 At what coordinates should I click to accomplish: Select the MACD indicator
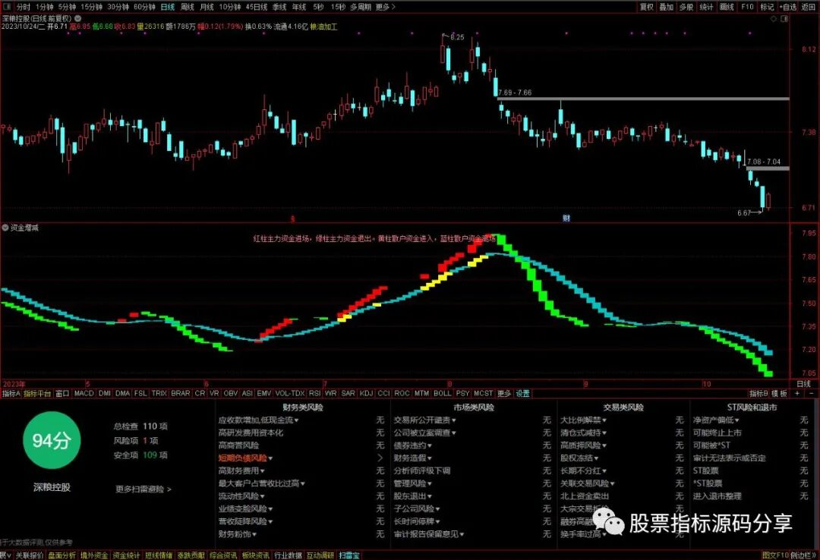[84, 393]
